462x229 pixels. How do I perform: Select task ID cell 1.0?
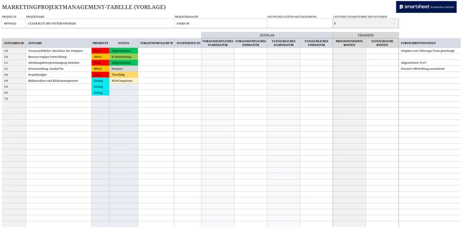point(14,51)
